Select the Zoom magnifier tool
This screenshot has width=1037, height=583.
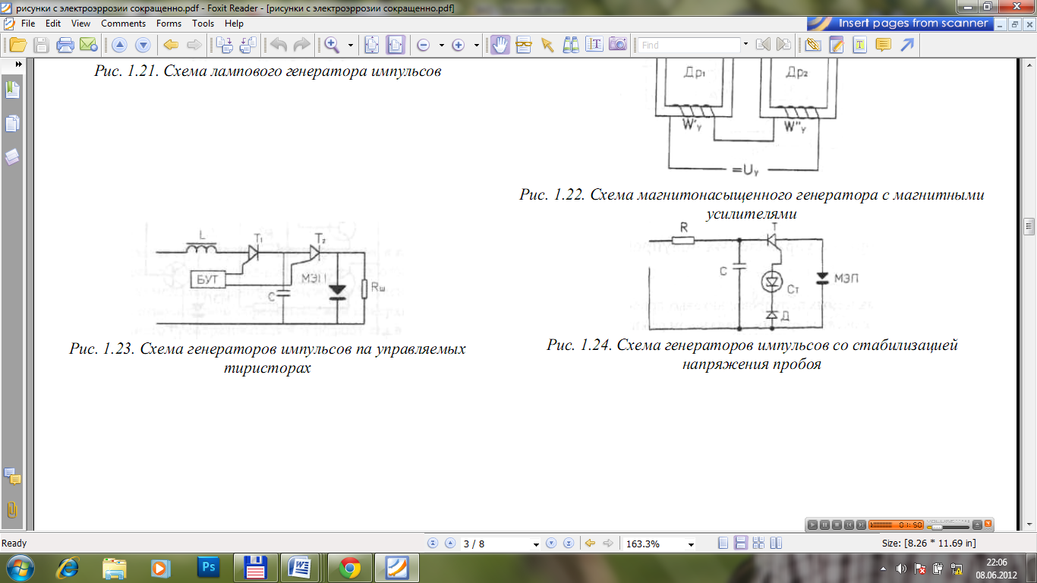[332, 45]
